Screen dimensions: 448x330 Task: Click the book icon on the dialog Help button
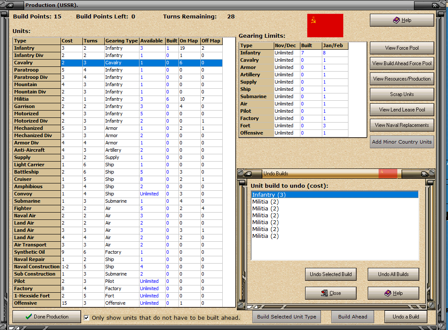click(x=388, y=293)
